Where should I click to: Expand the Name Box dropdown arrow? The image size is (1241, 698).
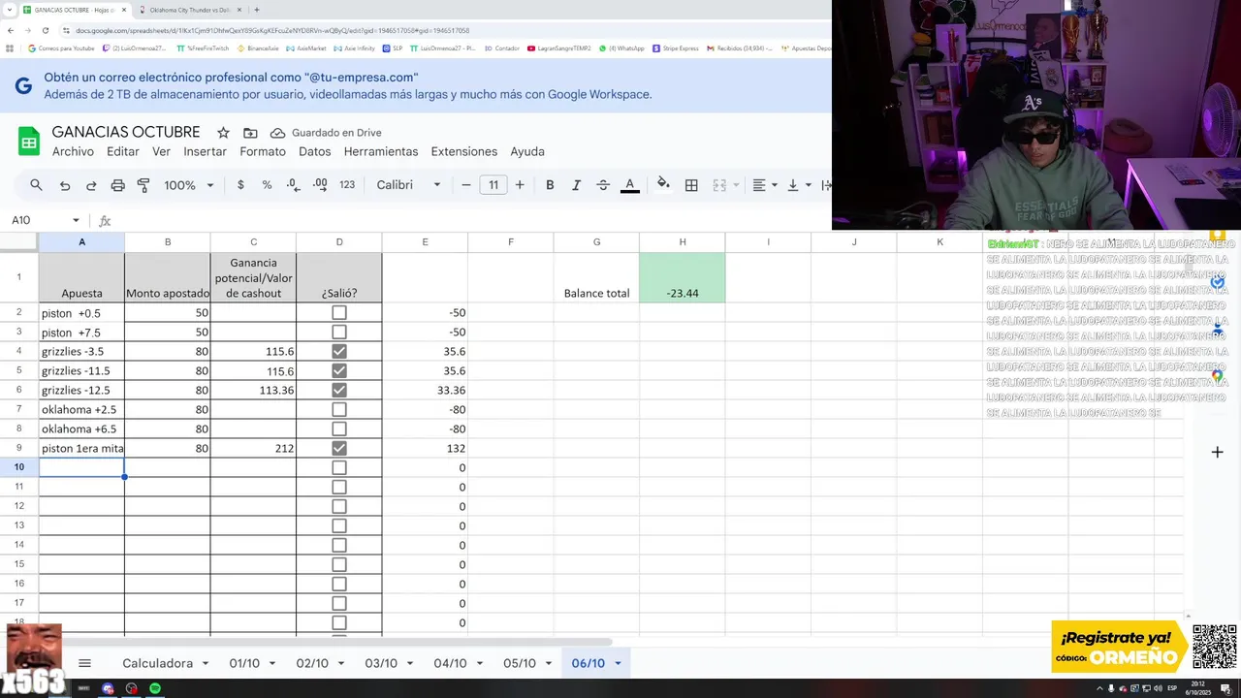76,221
